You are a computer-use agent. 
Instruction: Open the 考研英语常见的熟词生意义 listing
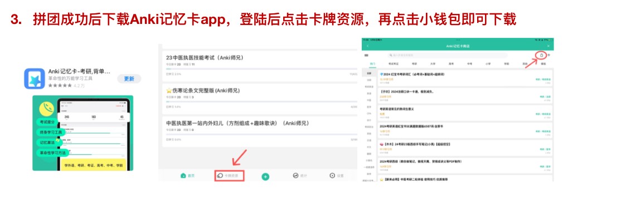click(x=465, y=112)
